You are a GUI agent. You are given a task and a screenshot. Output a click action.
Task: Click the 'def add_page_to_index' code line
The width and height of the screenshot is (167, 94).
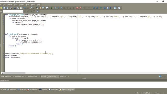(26, 15)
